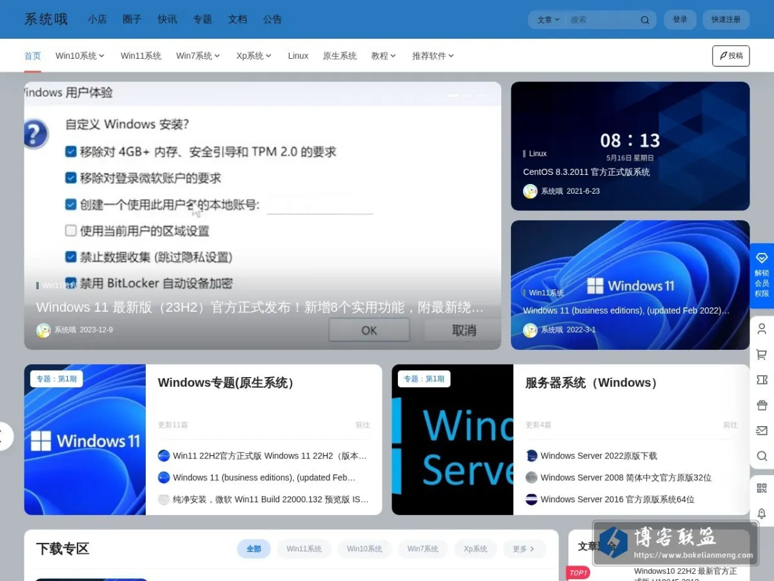
Task: Click the 投稿 button
Action: [x=731, y=56]
